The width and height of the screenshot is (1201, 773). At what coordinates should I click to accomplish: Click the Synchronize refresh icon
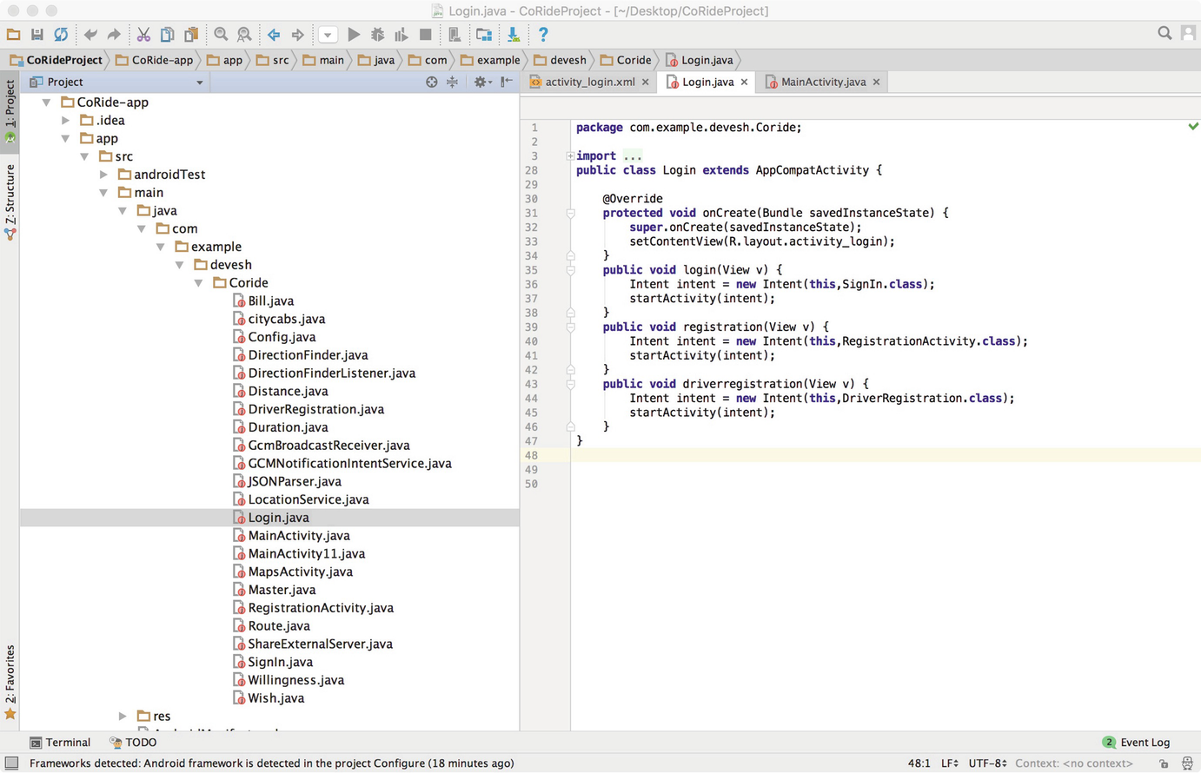click(60, 35)
